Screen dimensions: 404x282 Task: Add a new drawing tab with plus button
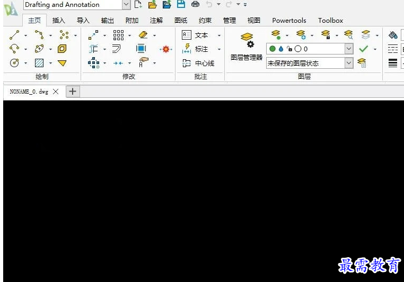73,91
